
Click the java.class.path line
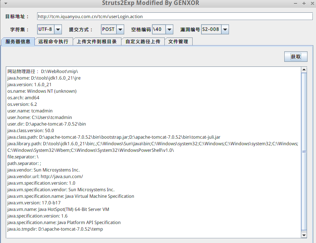click(114, 137)
